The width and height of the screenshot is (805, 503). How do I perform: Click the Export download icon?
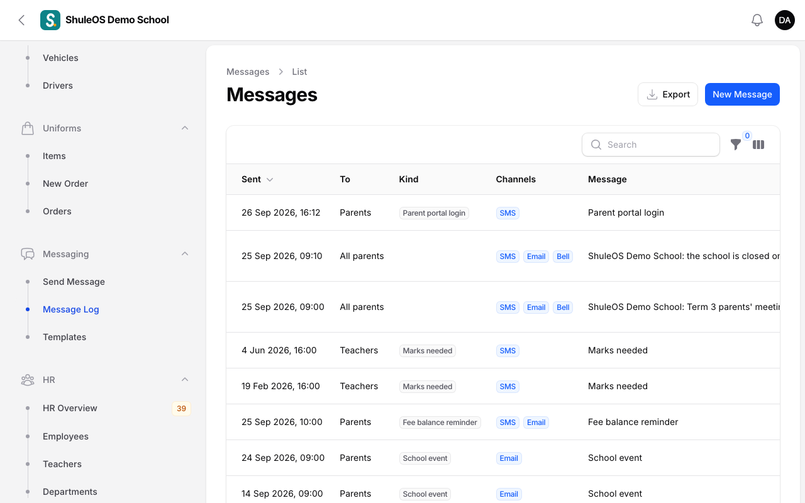652,94
